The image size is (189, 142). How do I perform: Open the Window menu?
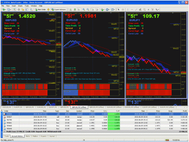[34, 6]
